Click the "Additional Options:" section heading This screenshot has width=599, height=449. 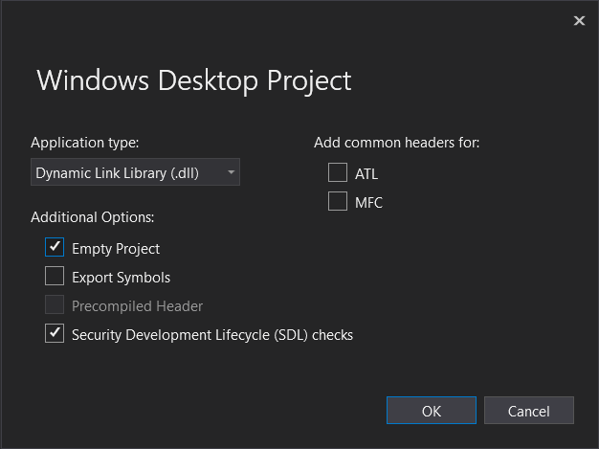pos(93,217)
